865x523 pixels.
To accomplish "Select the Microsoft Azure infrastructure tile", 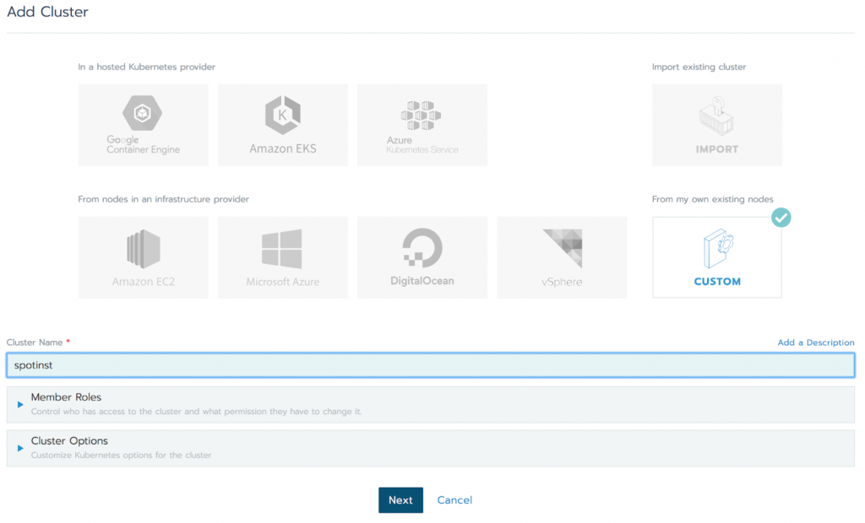I will pyautogui.click(x=282, y=257).
